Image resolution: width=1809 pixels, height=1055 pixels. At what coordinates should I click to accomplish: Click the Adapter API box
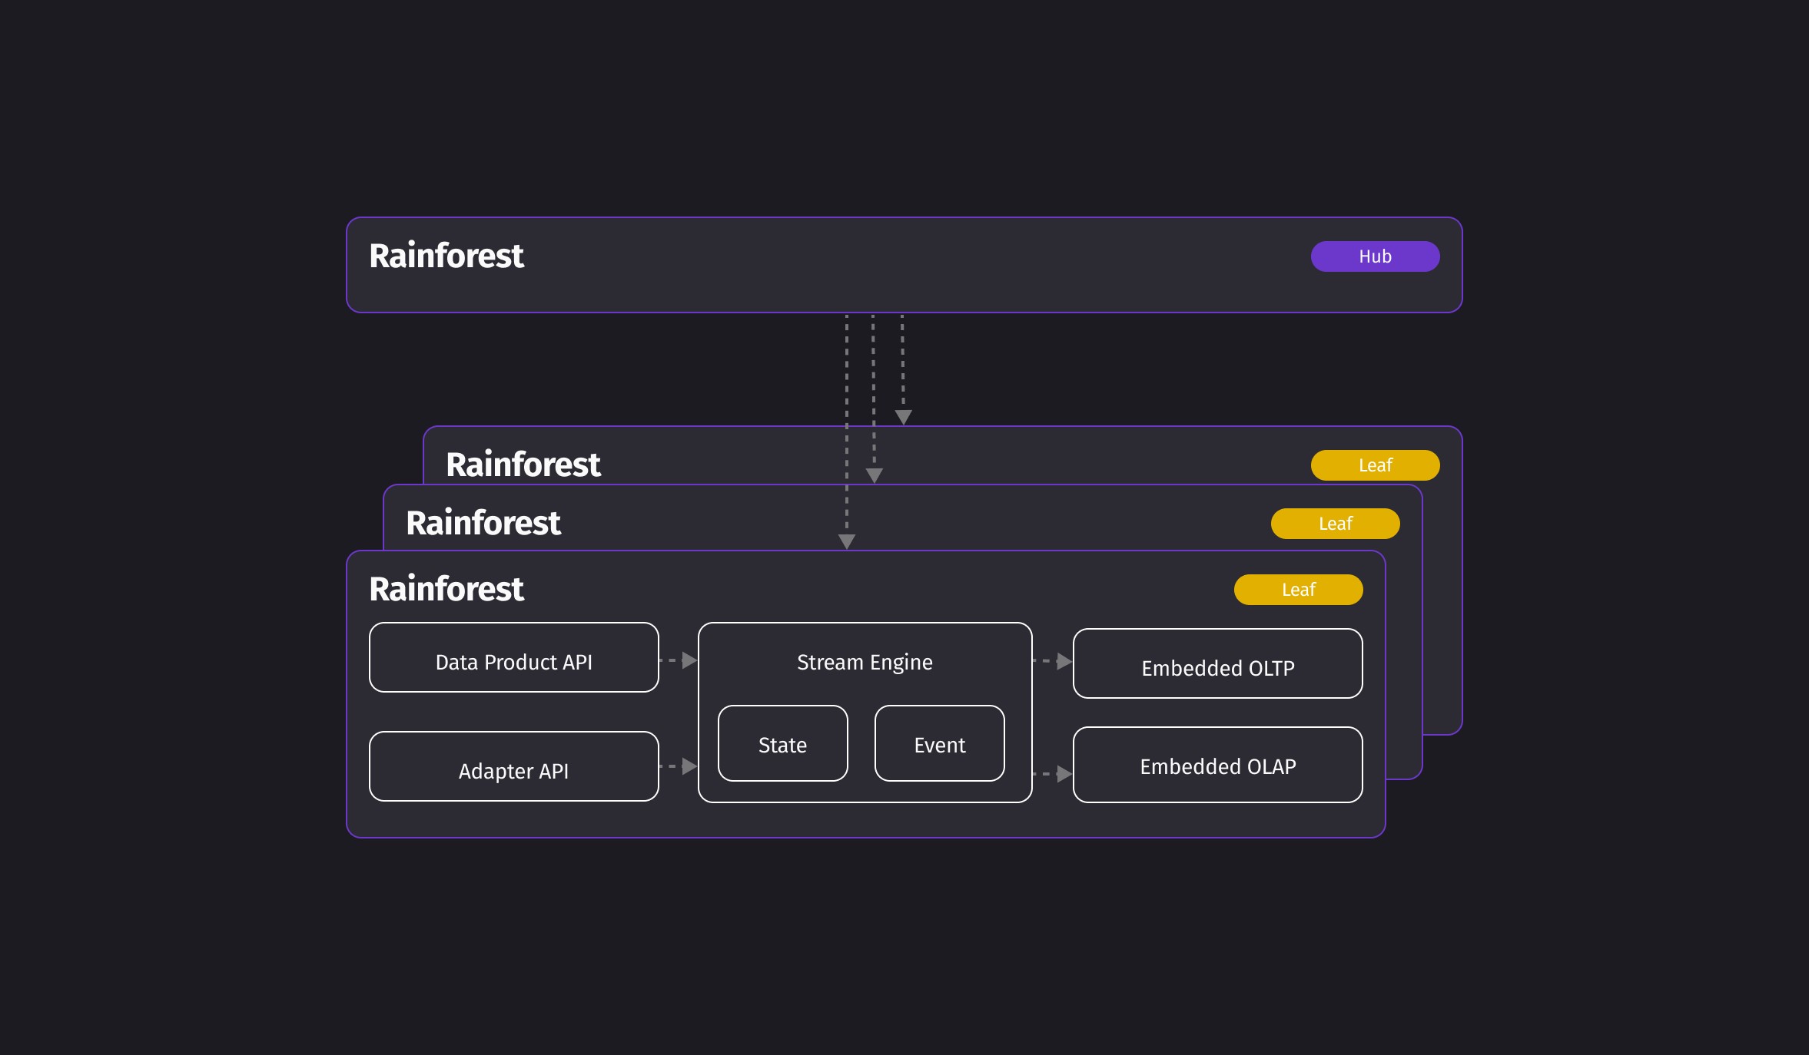click(x=514, y=766)
